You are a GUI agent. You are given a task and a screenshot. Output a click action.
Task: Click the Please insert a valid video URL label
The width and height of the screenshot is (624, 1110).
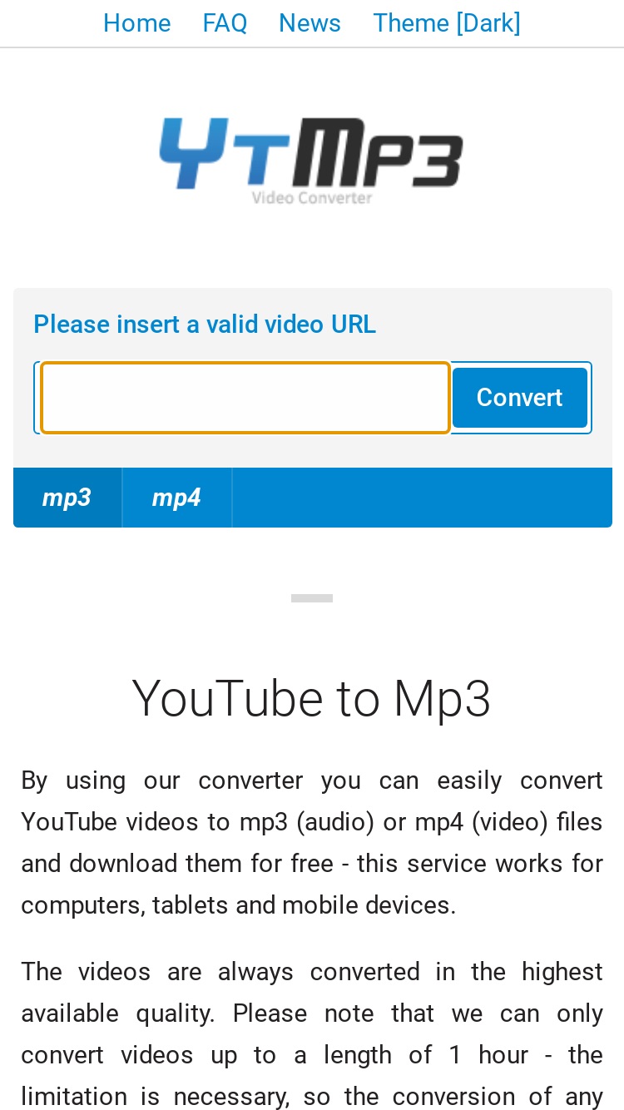[x=205, y=325]
